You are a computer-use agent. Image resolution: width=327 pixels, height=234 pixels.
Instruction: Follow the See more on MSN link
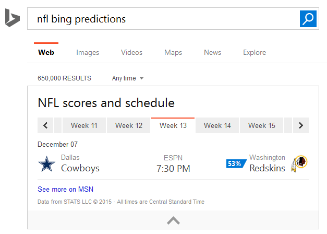pos(65,189)
